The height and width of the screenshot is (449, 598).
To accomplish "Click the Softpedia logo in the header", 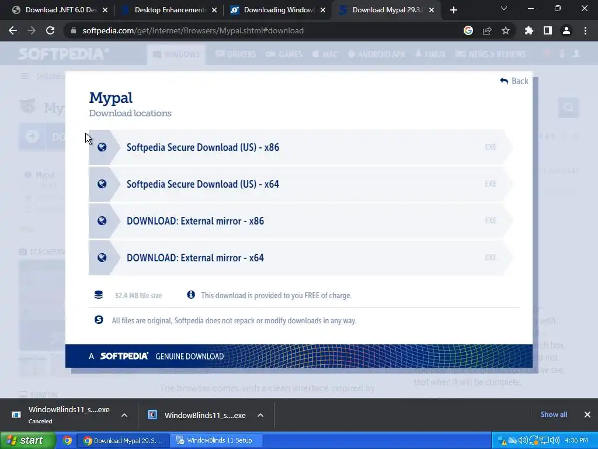I will pos(64,54).
